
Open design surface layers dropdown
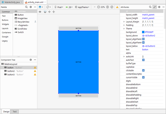click(41, 7)
